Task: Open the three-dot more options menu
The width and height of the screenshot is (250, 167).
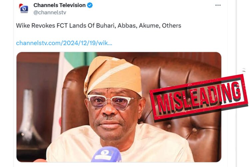Action: [x=218, y=5]
